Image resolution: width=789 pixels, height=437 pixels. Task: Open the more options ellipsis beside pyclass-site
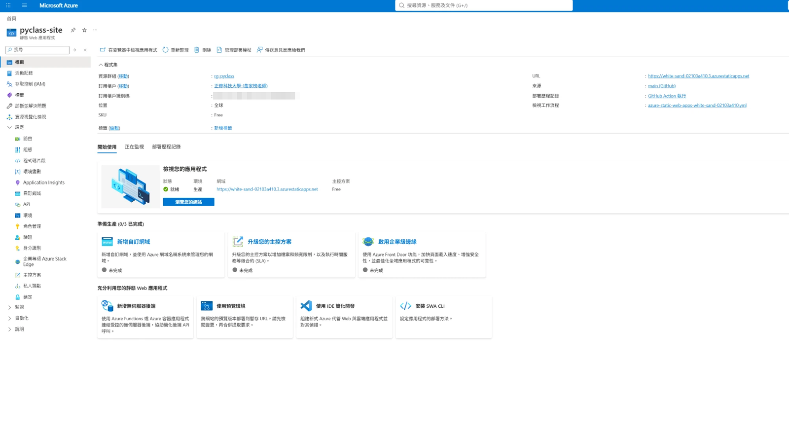95,30
